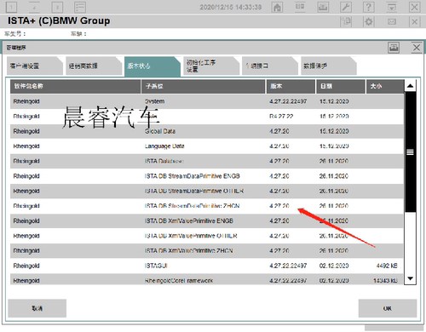Screen dimensions: 426x332
Task: Click the 版本 column header
Action: click(x=291, y=86)
